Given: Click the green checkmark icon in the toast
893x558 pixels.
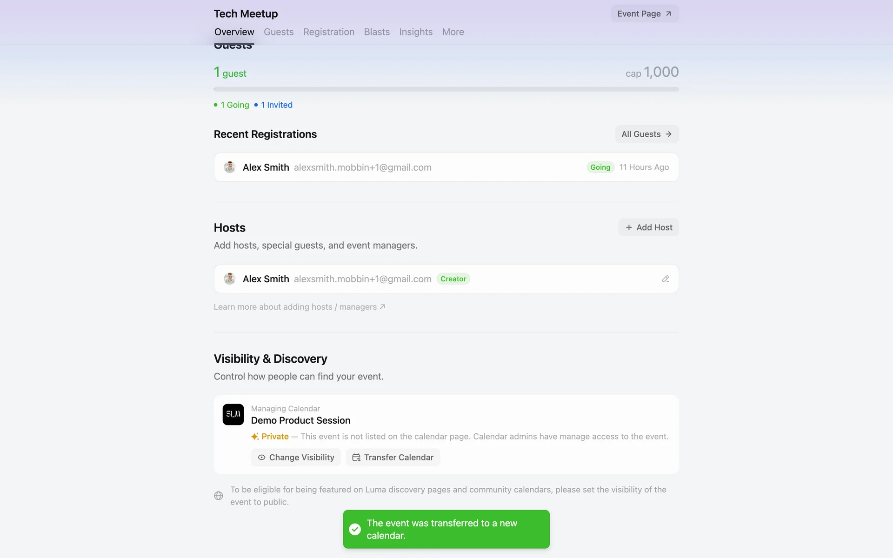Looking at the screenshot, I should 355,529.
